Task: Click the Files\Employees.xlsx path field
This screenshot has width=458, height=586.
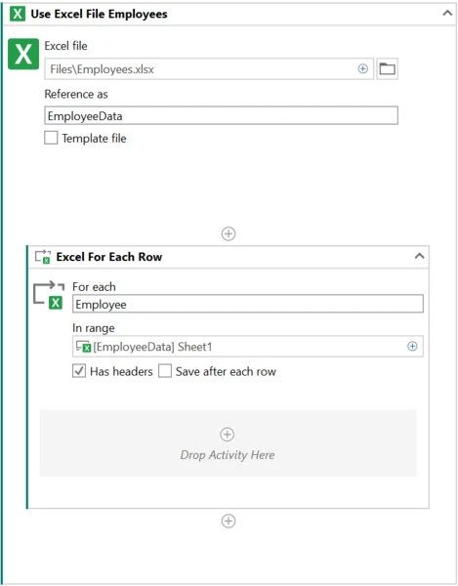Action: [x=209, y=68]
